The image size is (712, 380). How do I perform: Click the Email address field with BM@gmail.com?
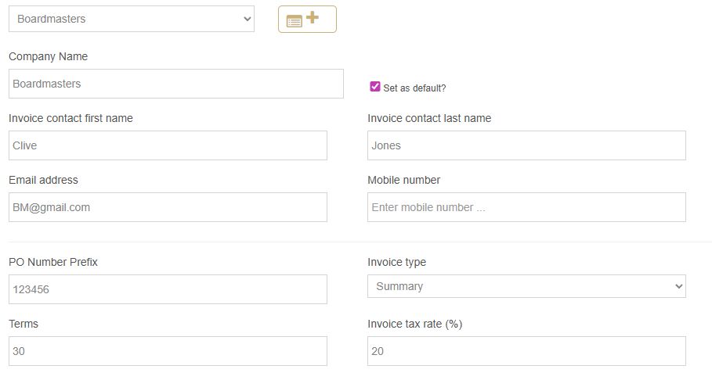168,207
